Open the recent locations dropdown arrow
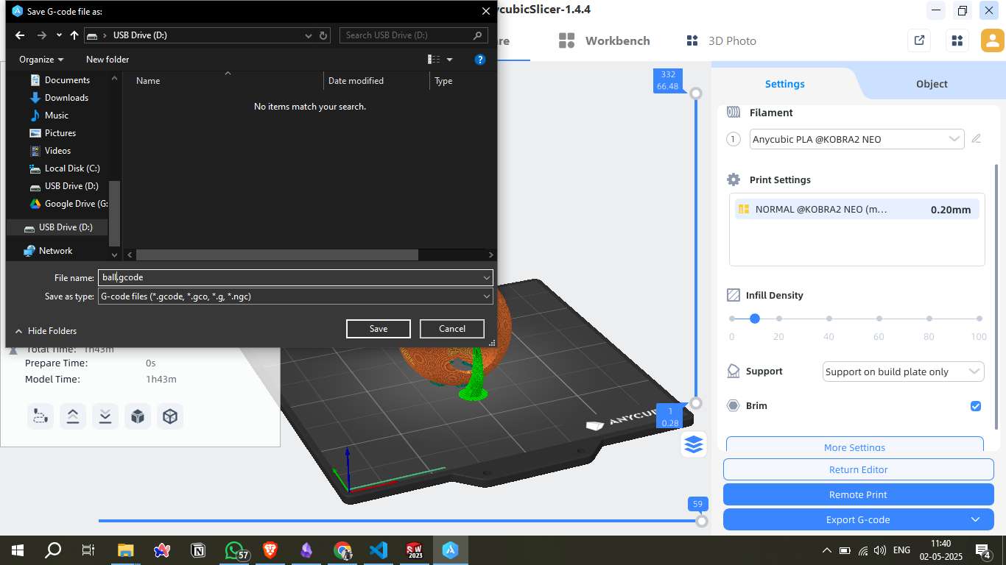This screenshot has width=1006, height=565. [59, 35]
